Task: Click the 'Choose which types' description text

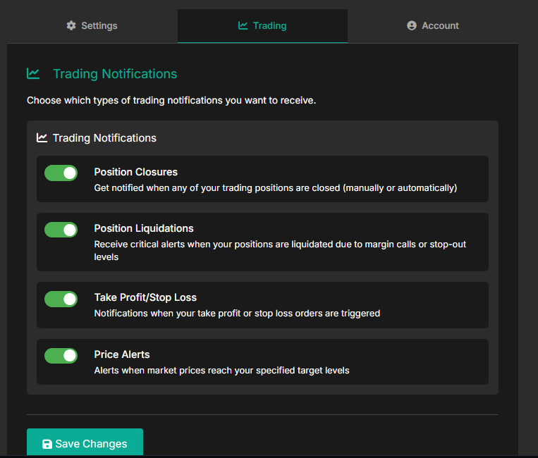Action: coord(171,101)
